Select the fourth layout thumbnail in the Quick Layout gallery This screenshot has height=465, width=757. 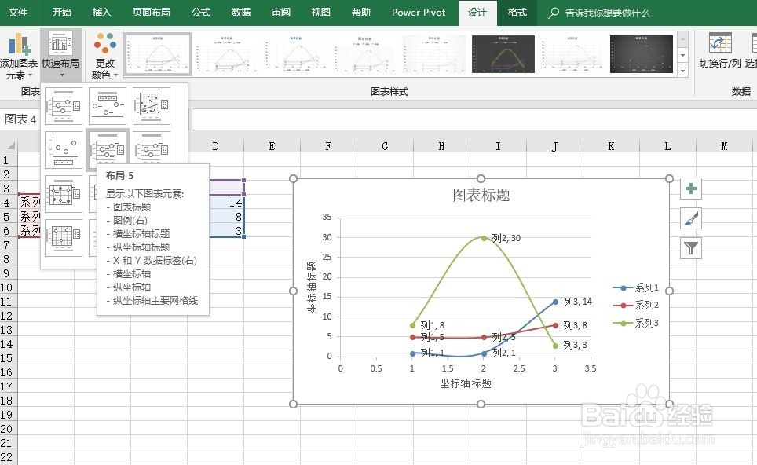[64, 150]
